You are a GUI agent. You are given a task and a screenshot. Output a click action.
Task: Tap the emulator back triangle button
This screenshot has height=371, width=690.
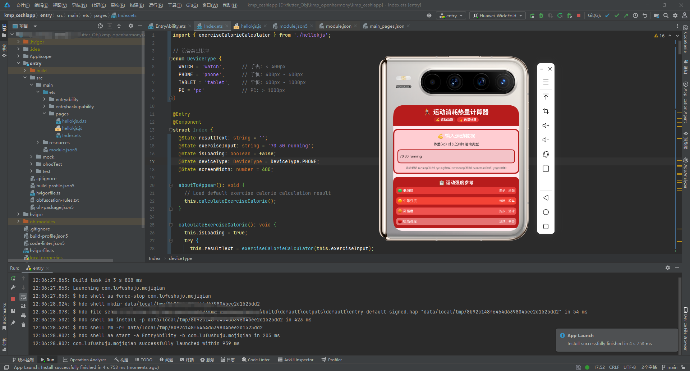pyautogui.click(x=546, y=198)
